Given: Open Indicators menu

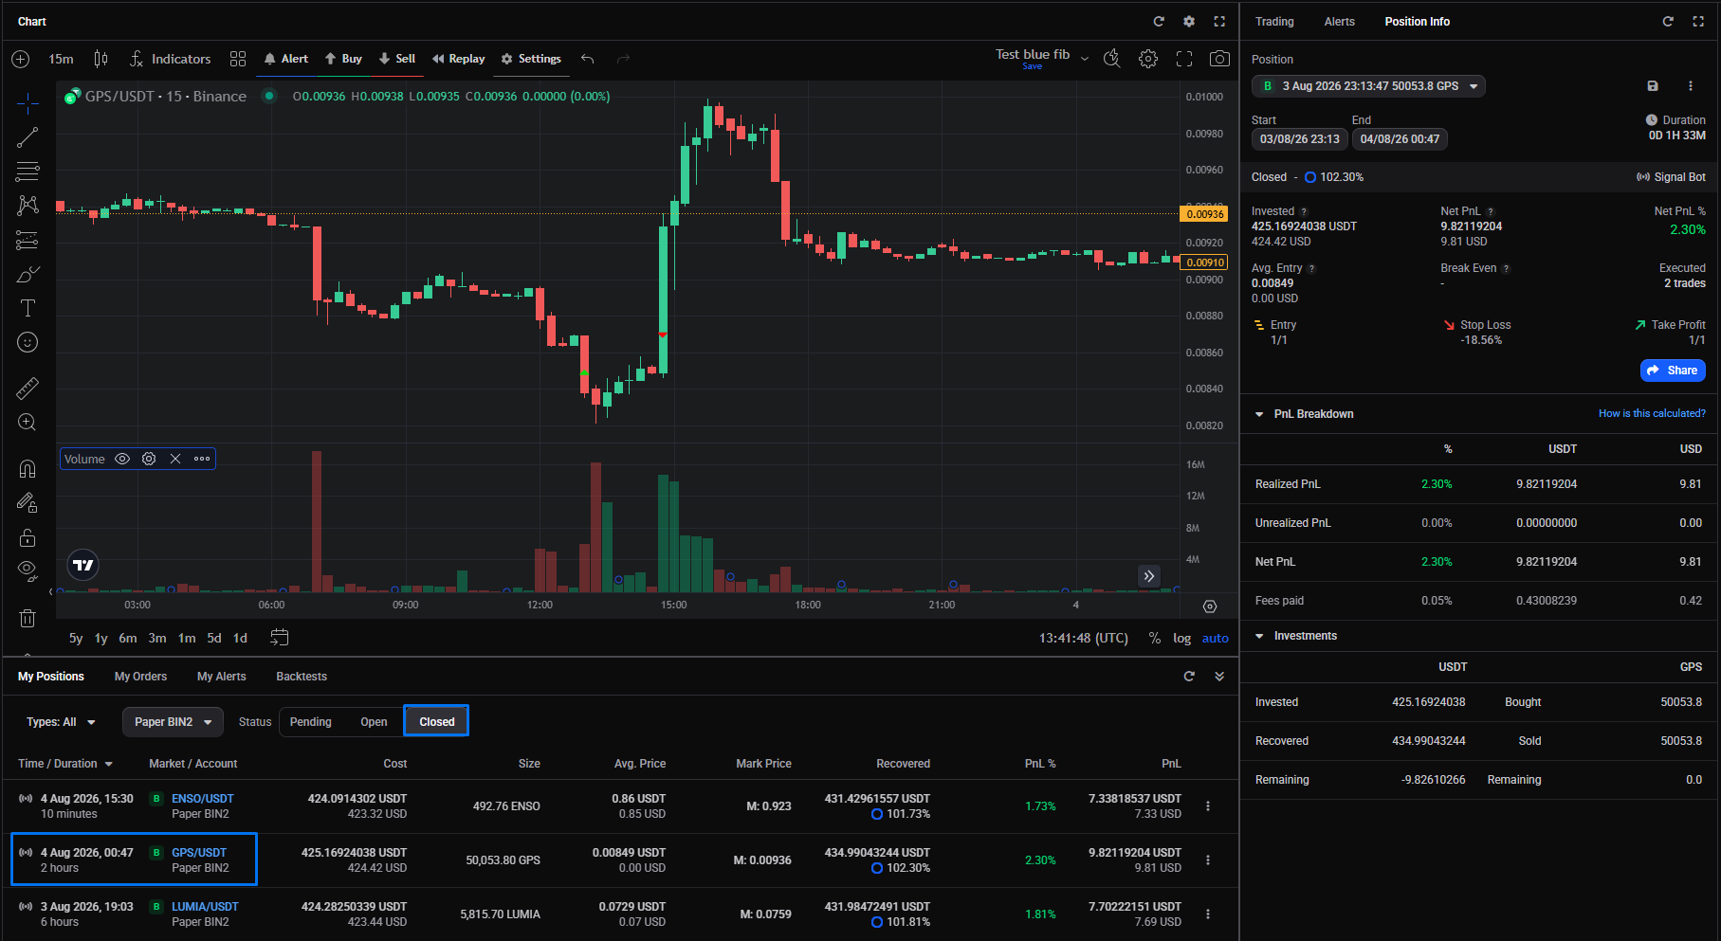Looking at the screenshot, I should click(x=170, y=59).
